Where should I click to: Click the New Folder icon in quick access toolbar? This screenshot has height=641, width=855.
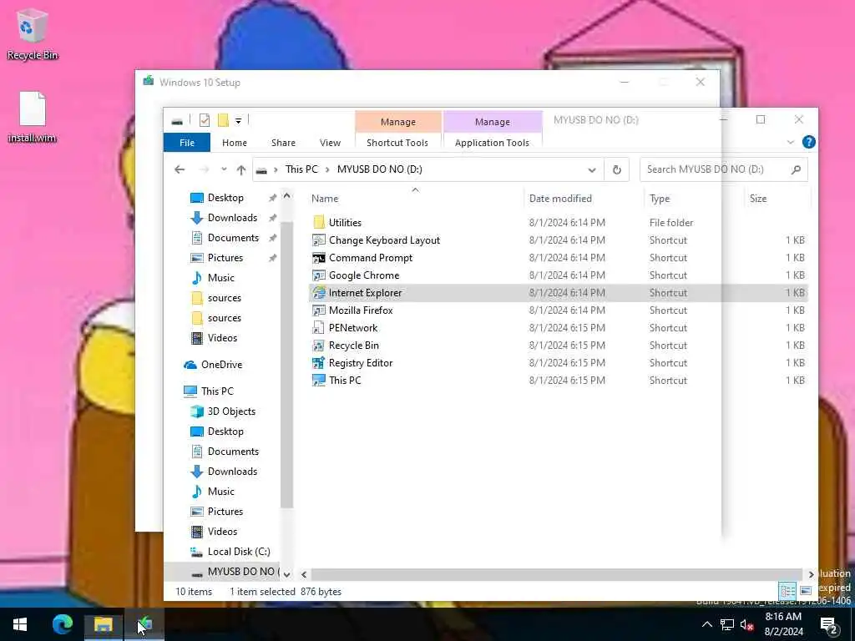pos(223,120)
